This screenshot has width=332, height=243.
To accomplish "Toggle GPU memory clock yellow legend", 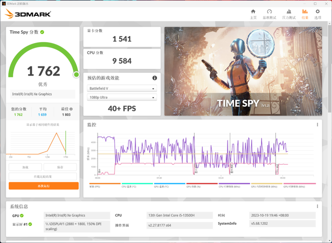I will pos(267,184).
